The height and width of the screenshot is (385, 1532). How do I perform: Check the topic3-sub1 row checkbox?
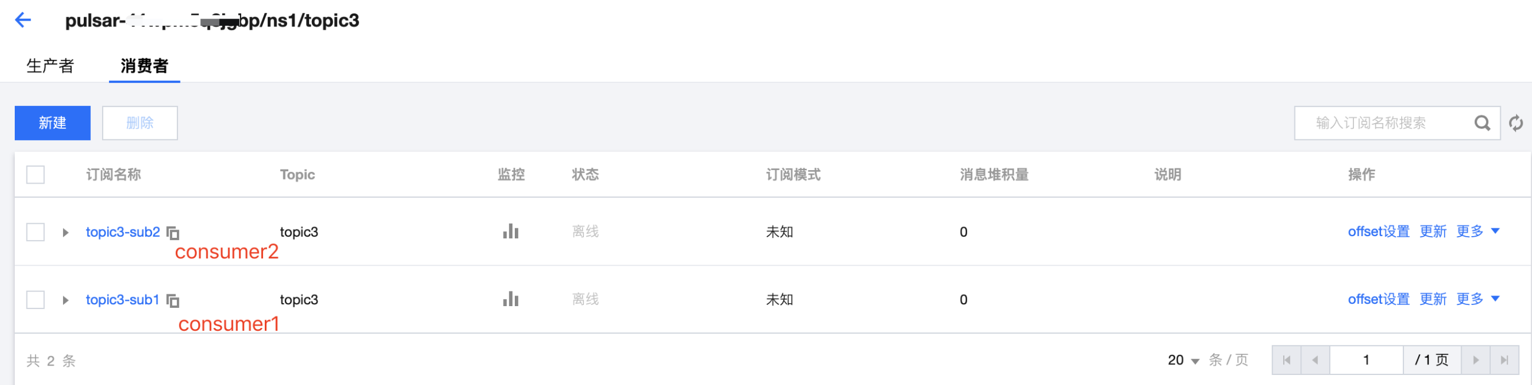36,300
